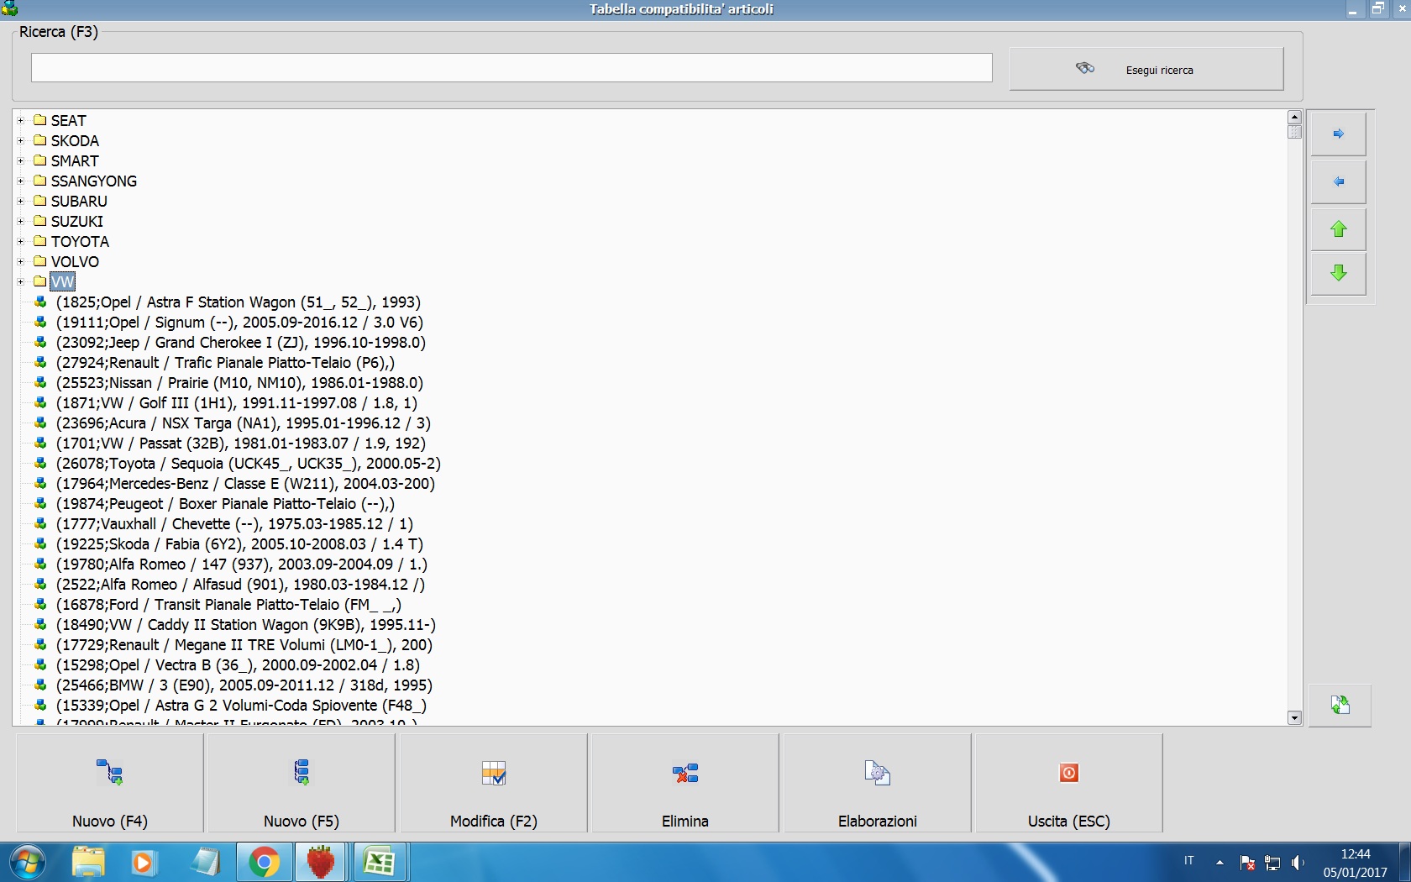Expand the SEAT tree node
Screen dimensions: 1411x882
pyautogui.click(x=21, y=120)
